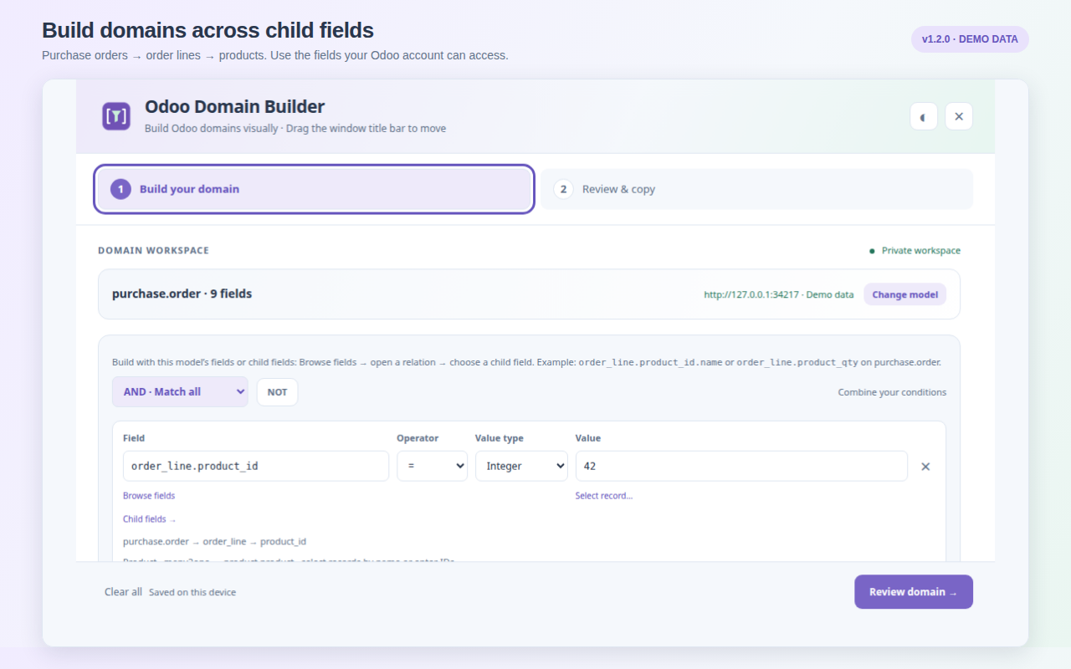Click Clear all

[x=123, y=592]
